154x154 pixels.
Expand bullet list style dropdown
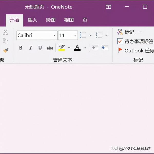tap(90, 35)
